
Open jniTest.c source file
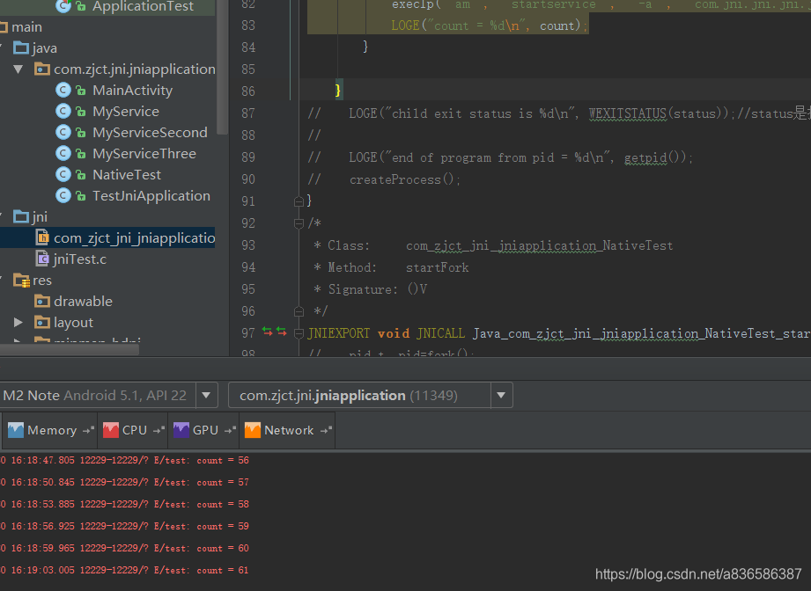click(x=79, y=259)
